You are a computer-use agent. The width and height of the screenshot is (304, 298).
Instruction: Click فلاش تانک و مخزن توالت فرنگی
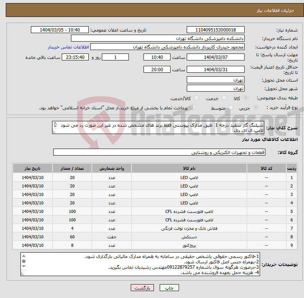click(189, 228)
